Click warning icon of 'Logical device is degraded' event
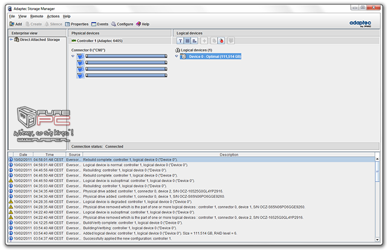The width and height of the screenshot is (387, 250). click(x=11, y=202)
